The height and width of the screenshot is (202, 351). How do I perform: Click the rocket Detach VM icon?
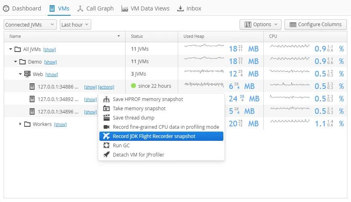pos(106,155)
